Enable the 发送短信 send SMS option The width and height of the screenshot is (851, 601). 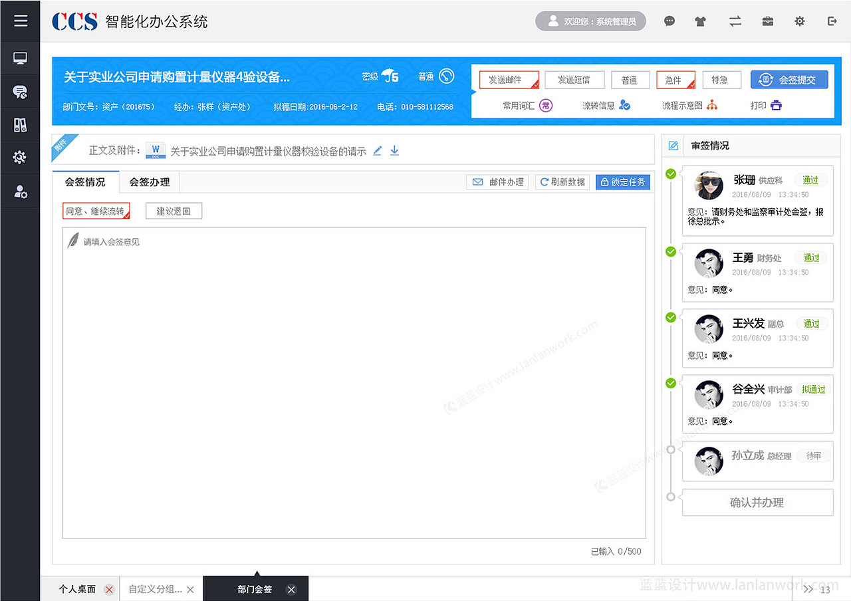(574, 79)
